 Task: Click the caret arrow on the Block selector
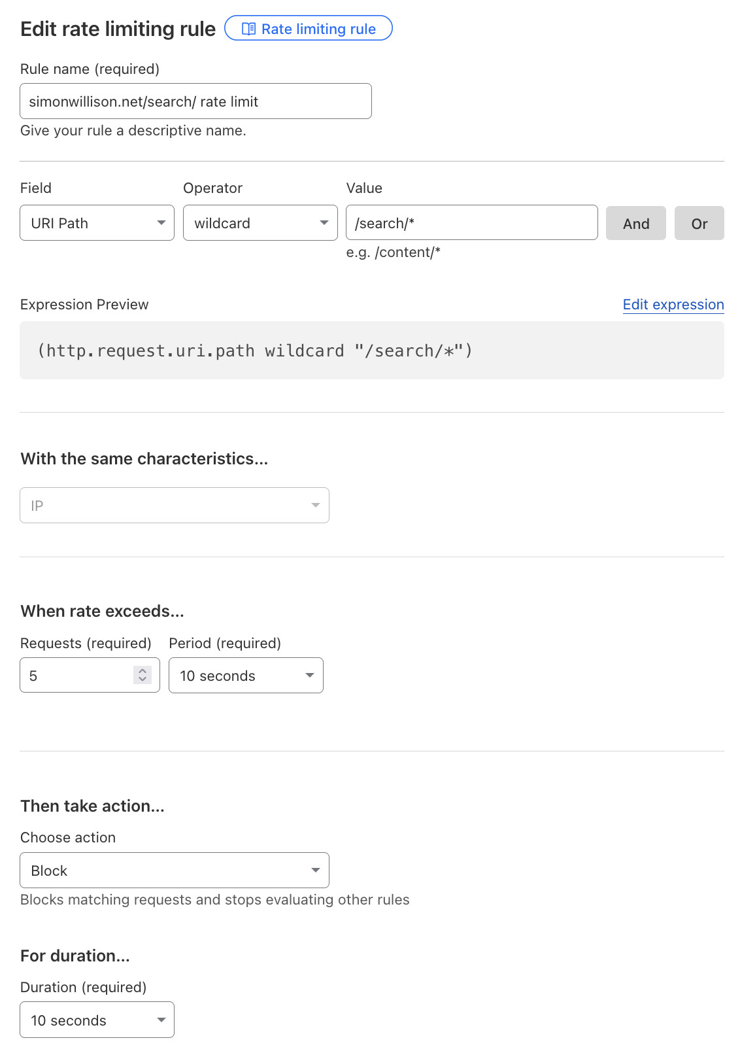[316, 871]
